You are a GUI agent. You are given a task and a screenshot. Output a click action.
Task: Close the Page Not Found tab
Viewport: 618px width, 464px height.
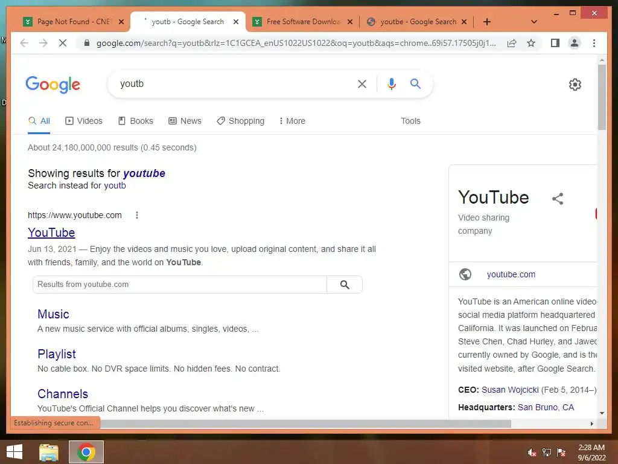pos(121,22)
